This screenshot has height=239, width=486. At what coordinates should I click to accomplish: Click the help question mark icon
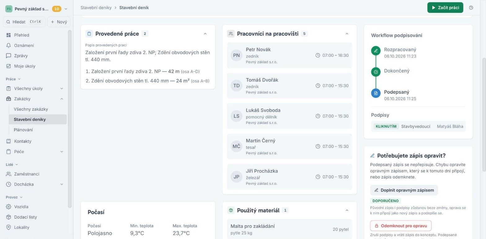tap(471, 8)
